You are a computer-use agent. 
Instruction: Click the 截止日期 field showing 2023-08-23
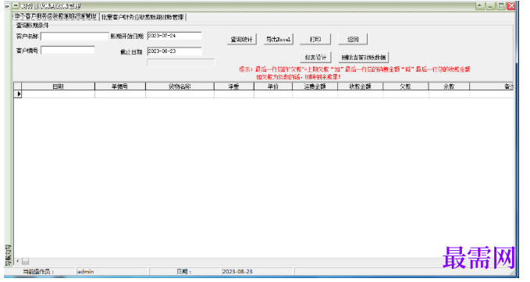174,51
